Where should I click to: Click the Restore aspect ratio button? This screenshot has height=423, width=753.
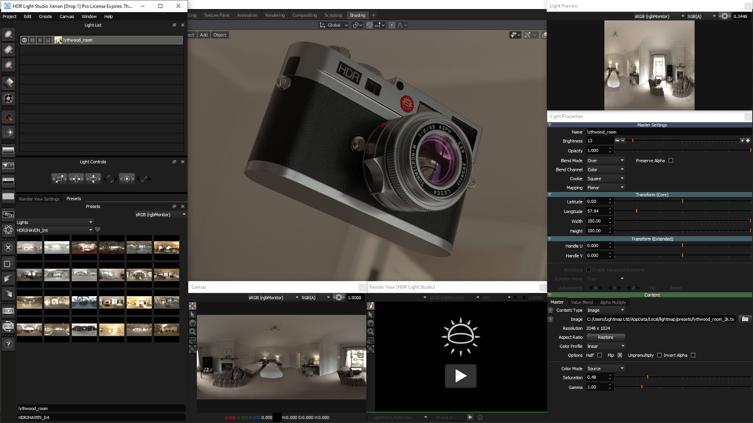click(x=605, y=337)
